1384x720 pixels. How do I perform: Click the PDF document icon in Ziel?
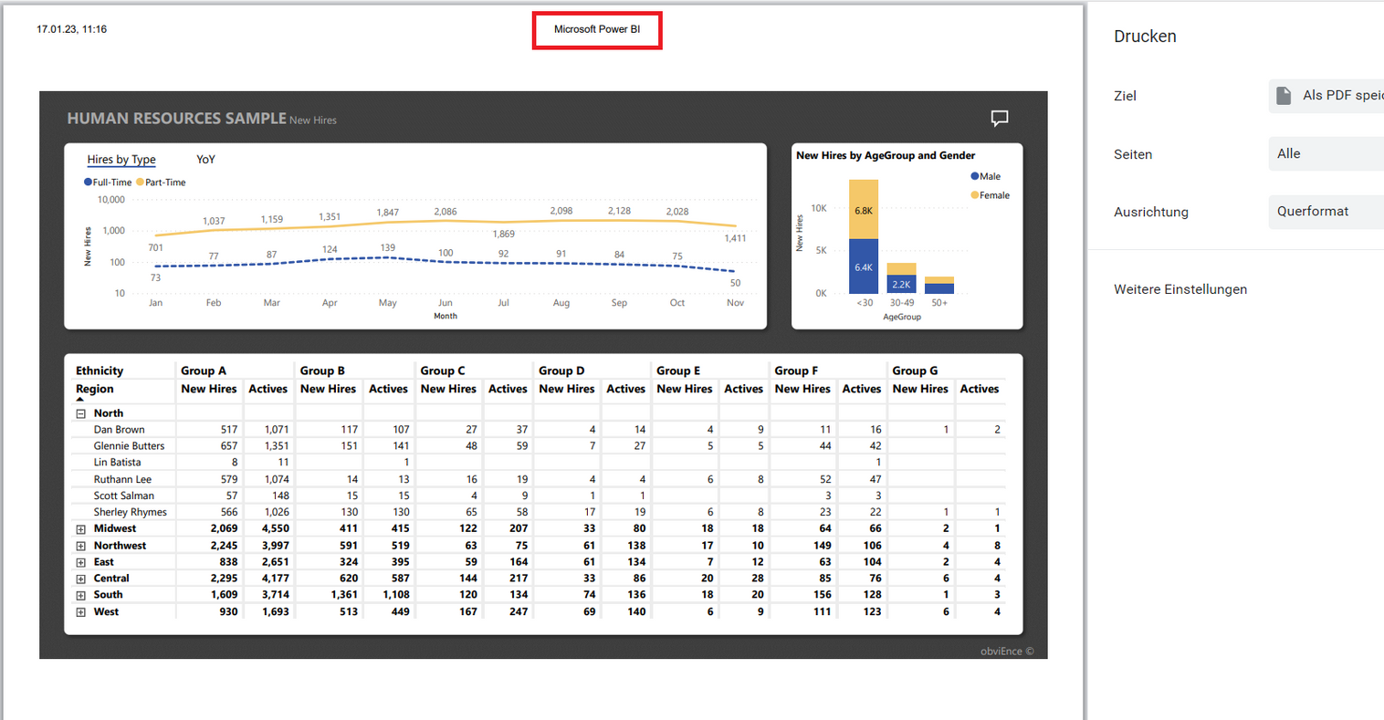click(1284, 96)
